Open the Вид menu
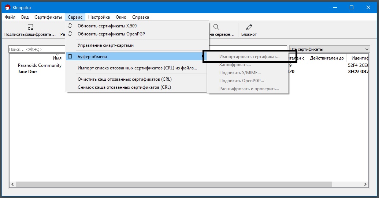379x198 pixels. coord(25,17)
